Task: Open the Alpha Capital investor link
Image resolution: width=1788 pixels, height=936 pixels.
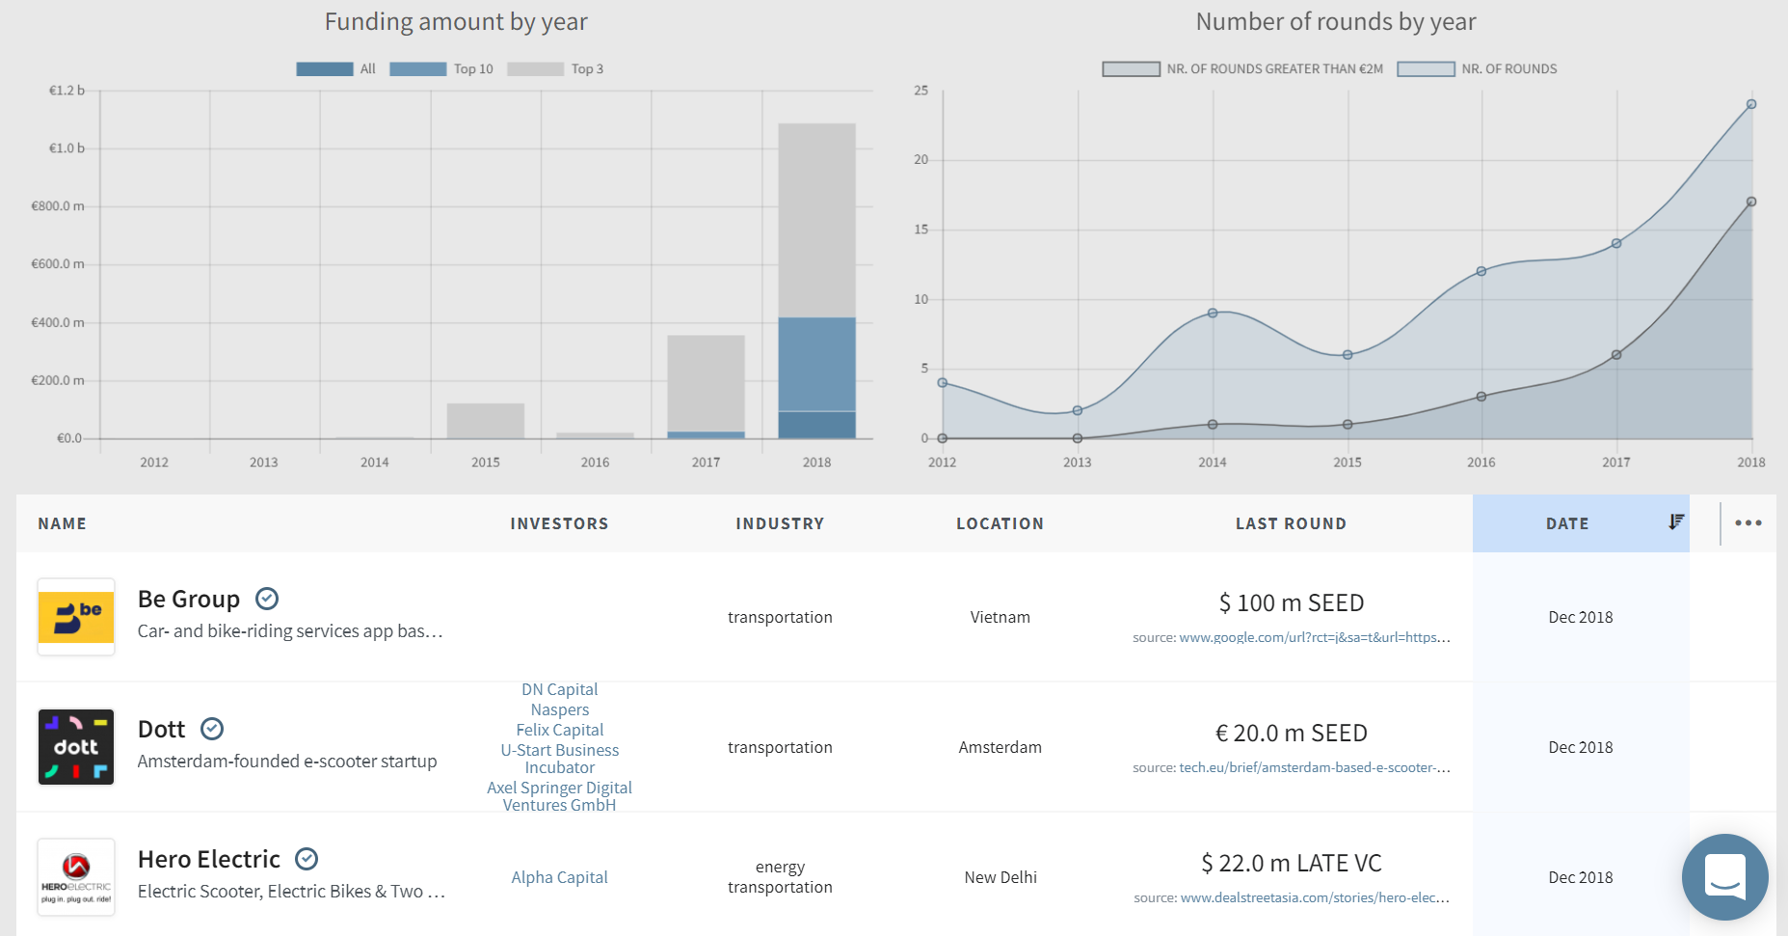Action: 559,877
